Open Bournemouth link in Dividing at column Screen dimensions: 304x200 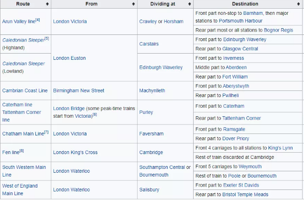tap(154, 175)
